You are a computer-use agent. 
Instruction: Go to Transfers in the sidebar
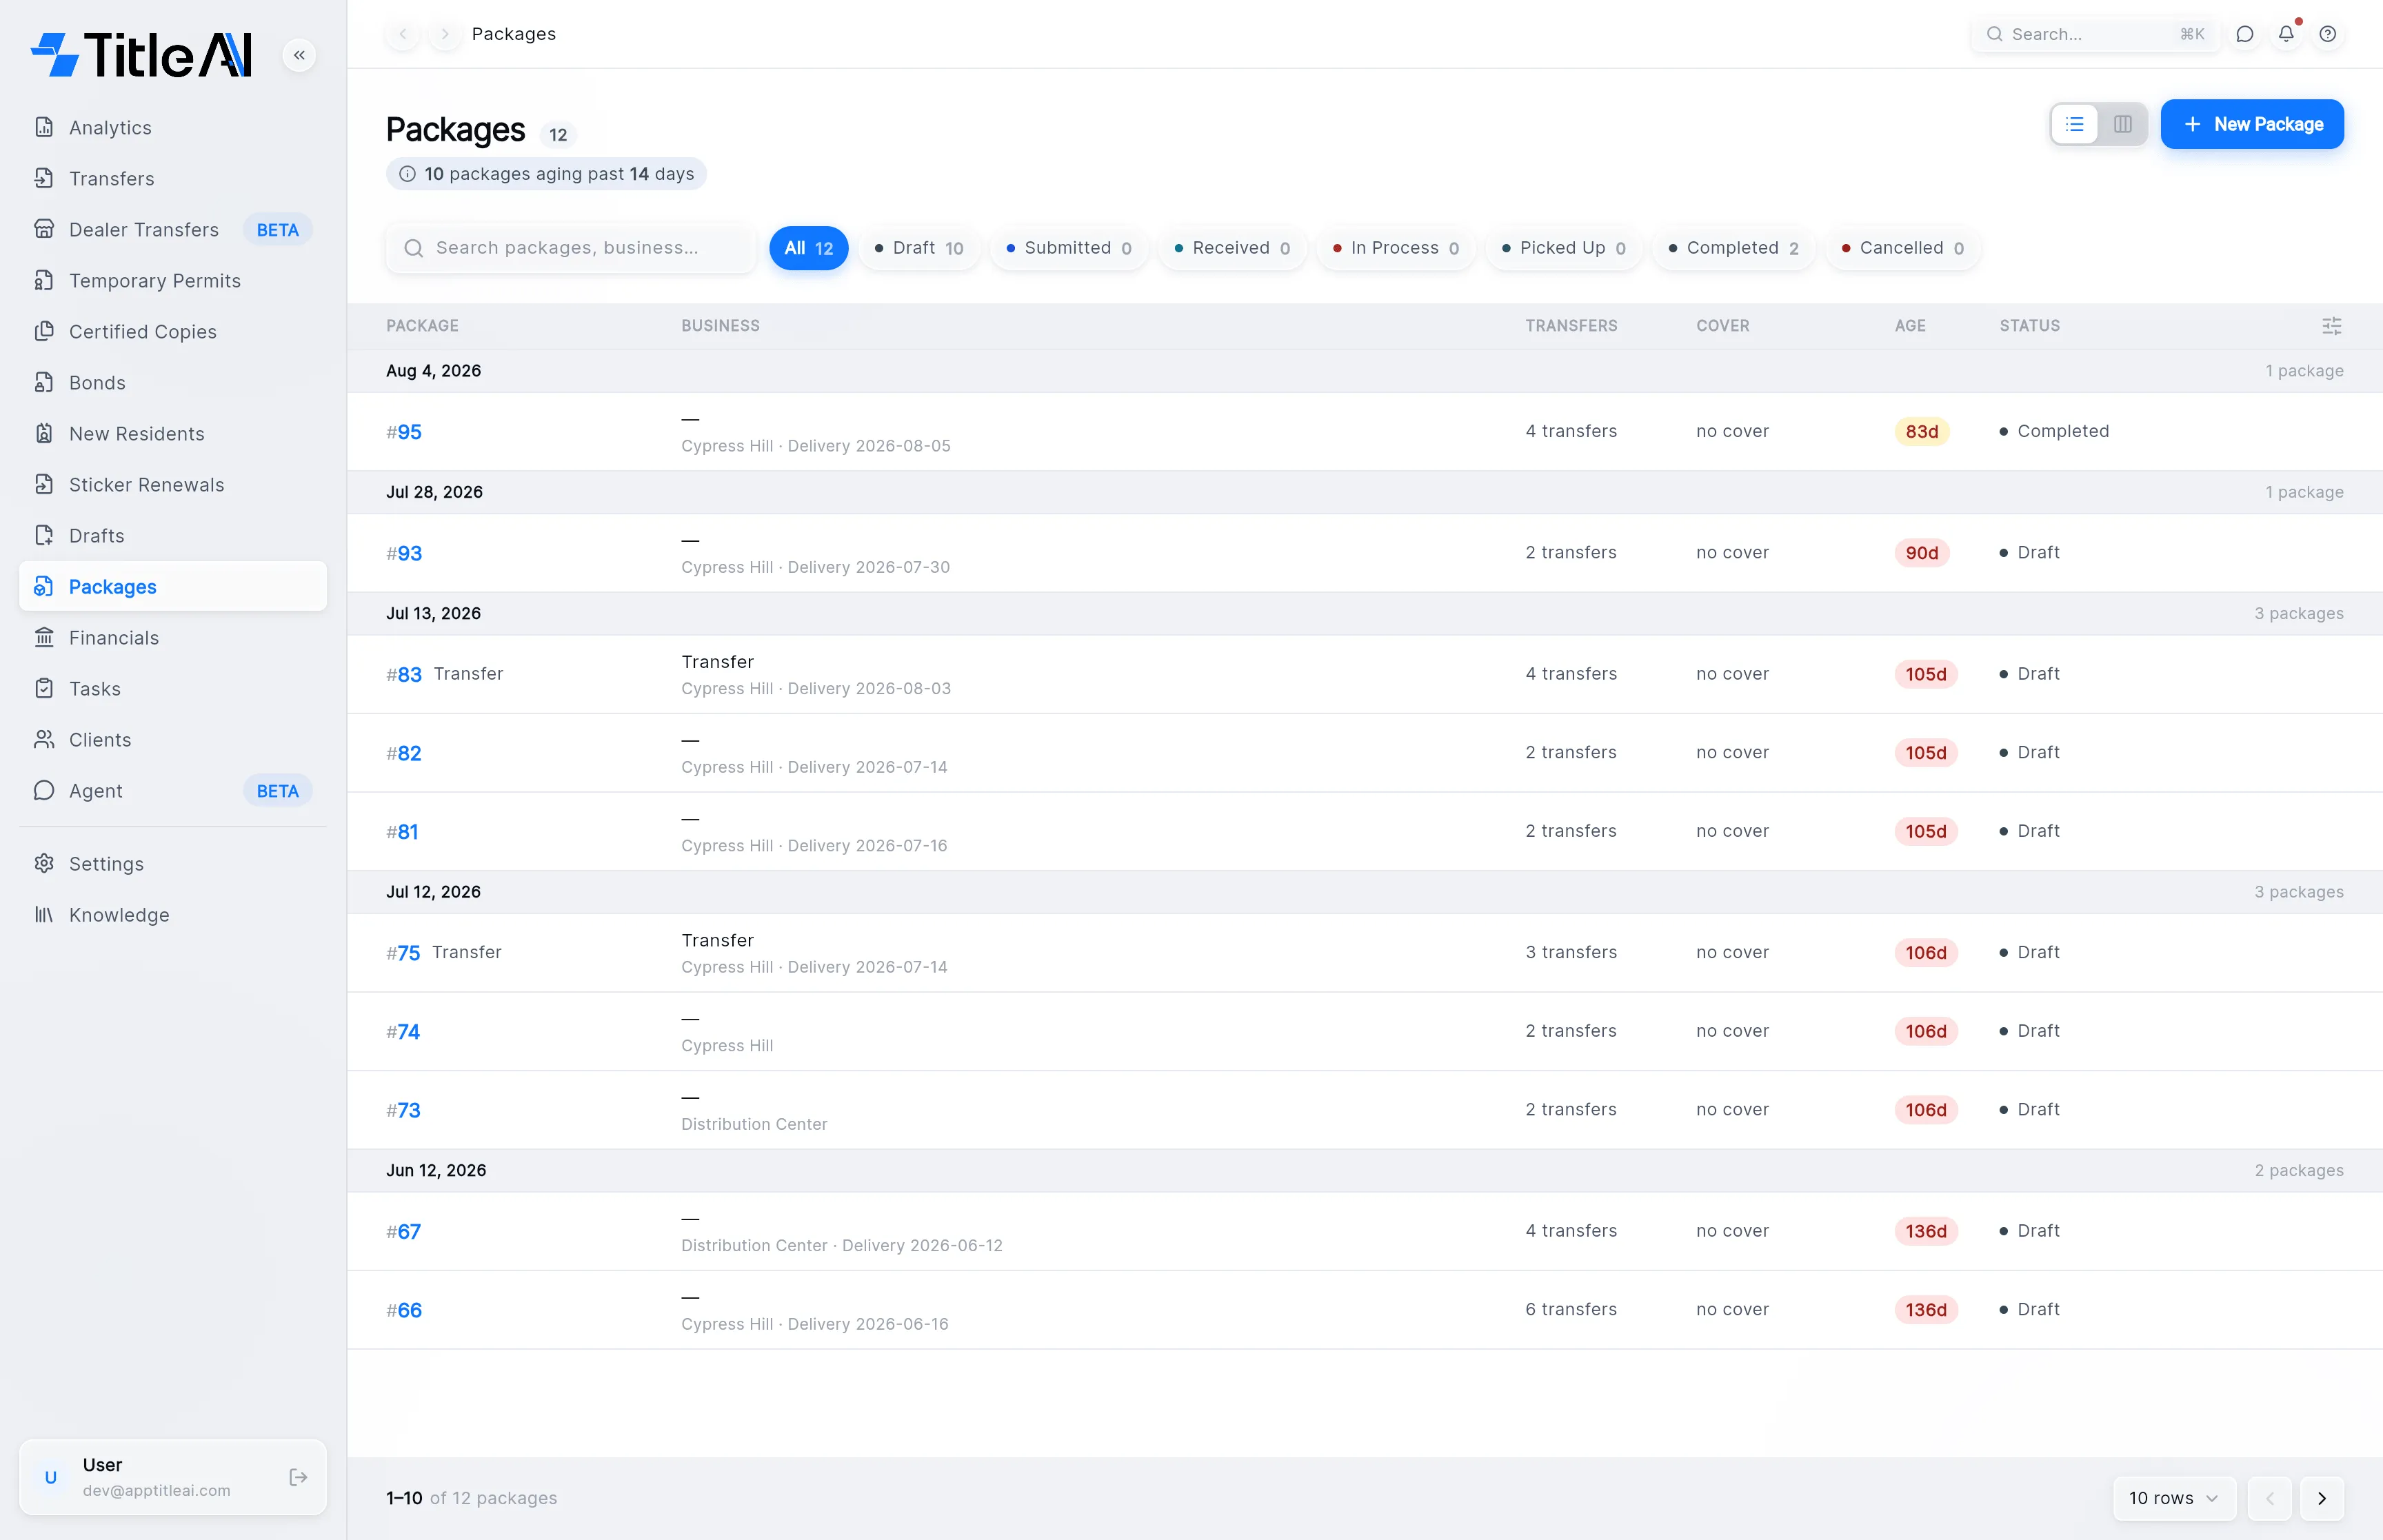(172, 178)
